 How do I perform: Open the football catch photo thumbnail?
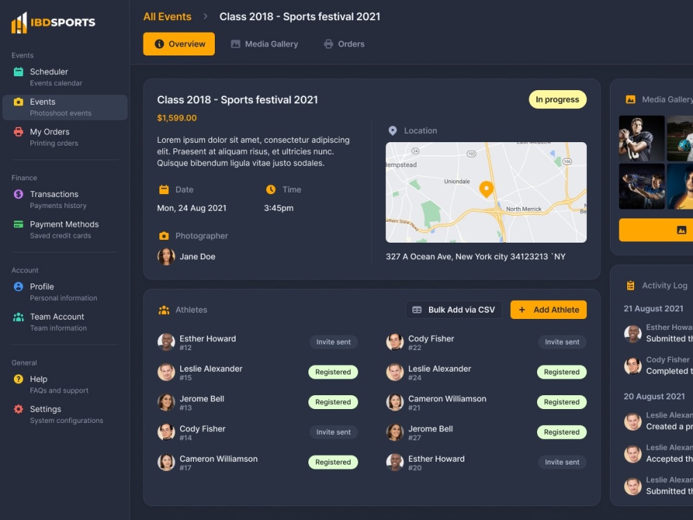[642, 186]
